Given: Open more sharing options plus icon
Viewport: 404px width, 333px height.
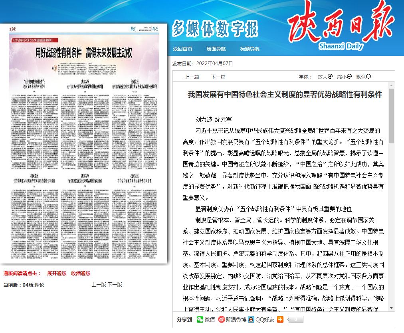Looking at the screenshot, I should pos(280,319).
